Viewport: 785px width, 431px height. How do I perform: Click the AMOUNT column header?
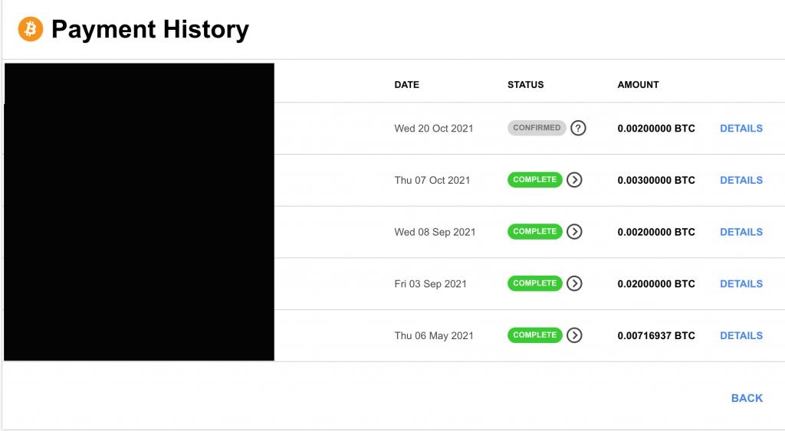[x=638, y=85]
